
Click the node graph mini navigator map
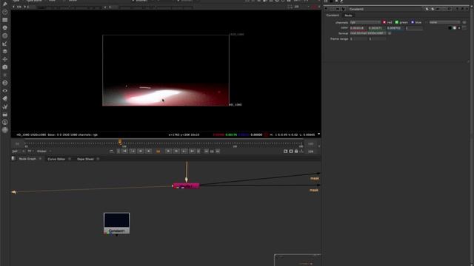pyautogui.click(x=298, y=260)
